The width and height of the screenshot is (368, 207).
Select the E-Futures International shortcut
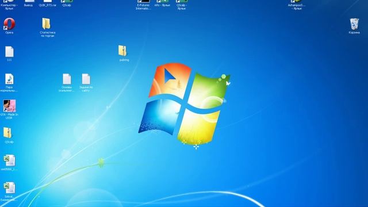[143, 5]
